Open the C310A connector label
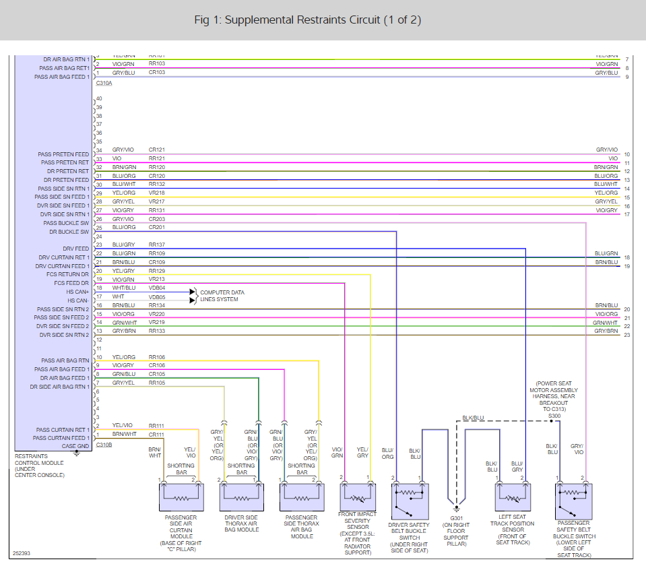The image size is (646, 570). click(x=104, y=84)
